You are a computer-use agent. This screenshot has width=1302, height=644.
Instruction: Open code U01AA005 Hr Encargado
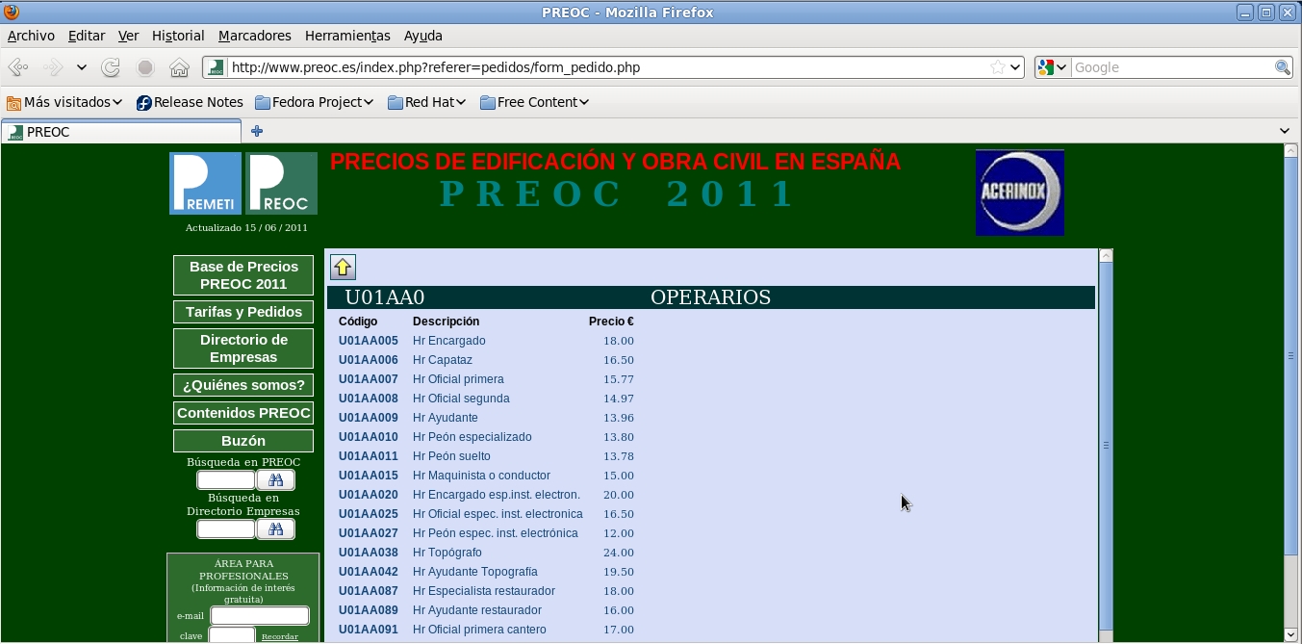click(369, 341)
